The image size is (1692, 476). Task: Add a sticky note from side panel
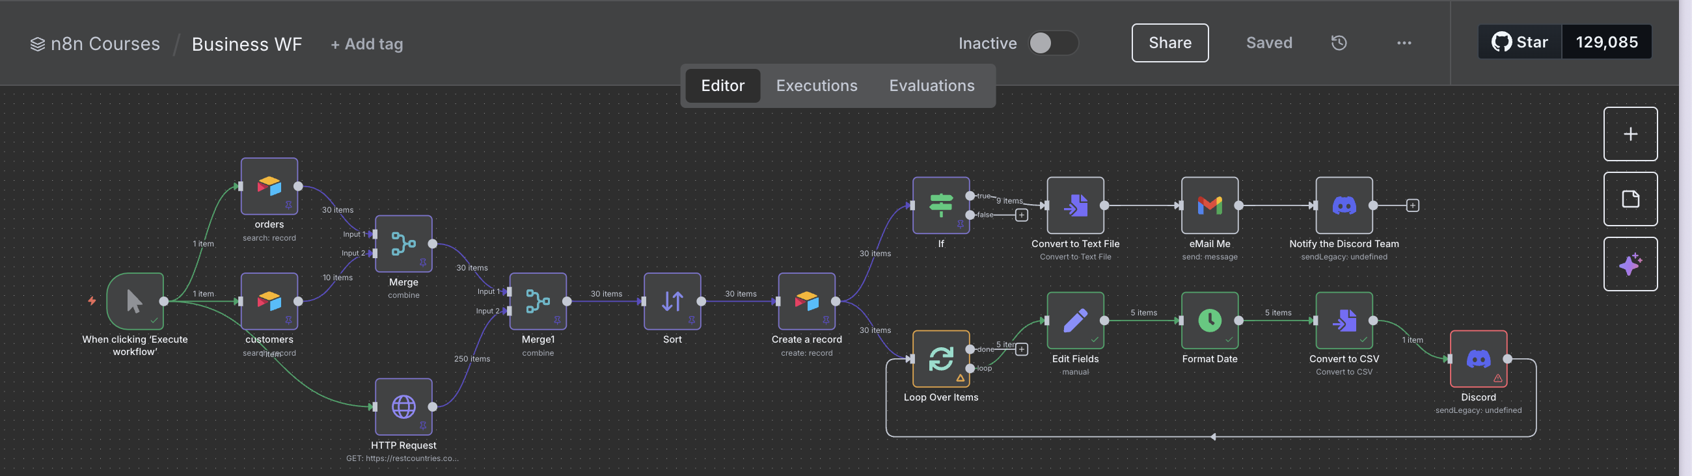point(1630,199)
